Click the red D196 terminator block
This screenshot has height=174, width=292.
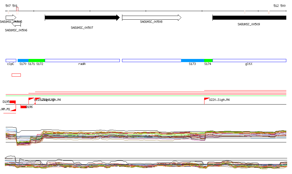(23, 107)
